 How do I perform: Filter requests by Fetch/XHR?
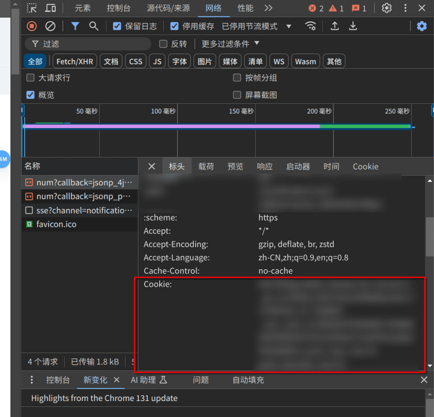[75, 61]
